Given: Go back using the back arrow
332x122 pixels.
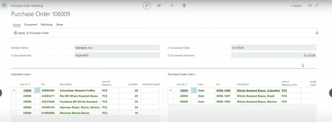Looking at the screenshot, I should (4, 5).
